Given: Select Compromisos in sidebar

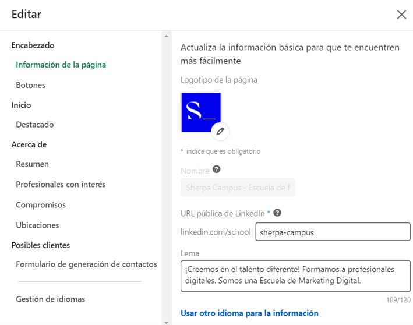Looking at the screenshot, I should [41, 204].
